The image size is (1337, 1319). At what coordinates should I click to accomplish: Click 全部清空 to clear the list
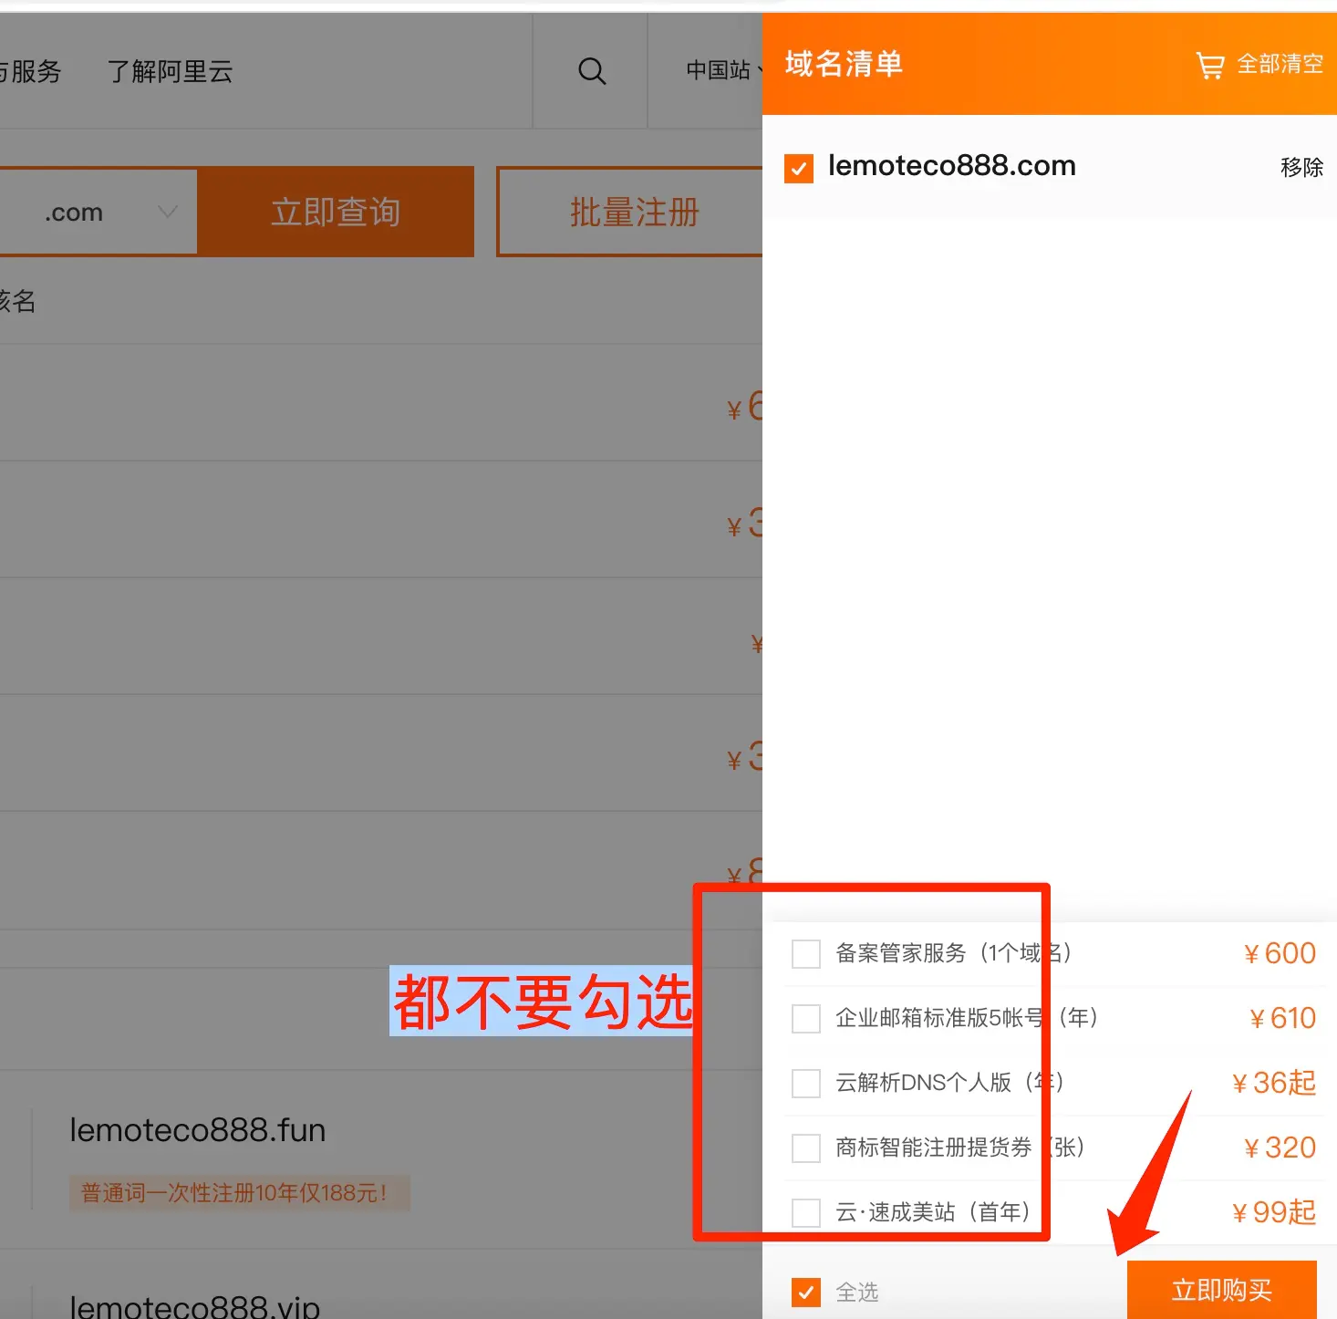coord(1279,64)
